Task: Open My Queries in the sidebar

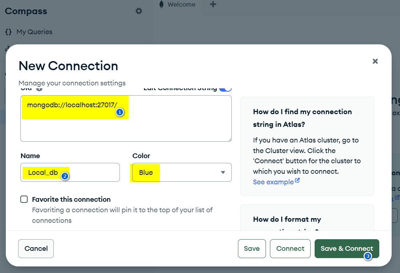Action: point(34,32)
